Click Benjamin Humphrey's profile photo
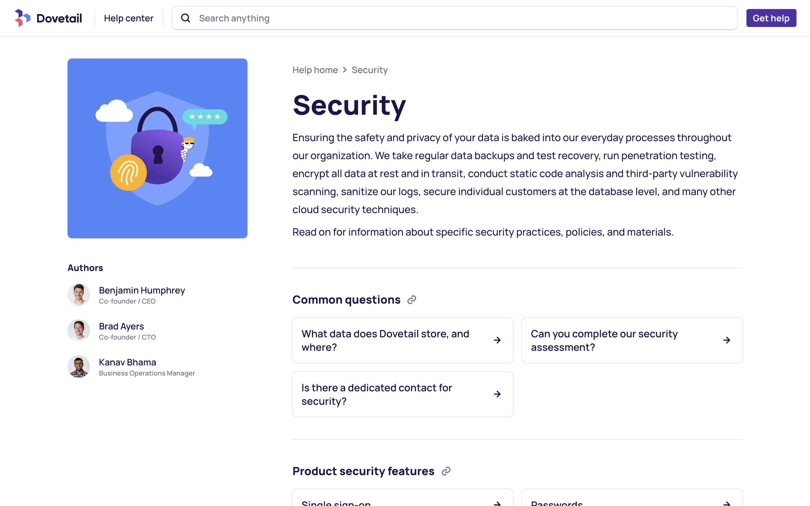Viewport: 810px width, 506px height. [x=79, y=295]
